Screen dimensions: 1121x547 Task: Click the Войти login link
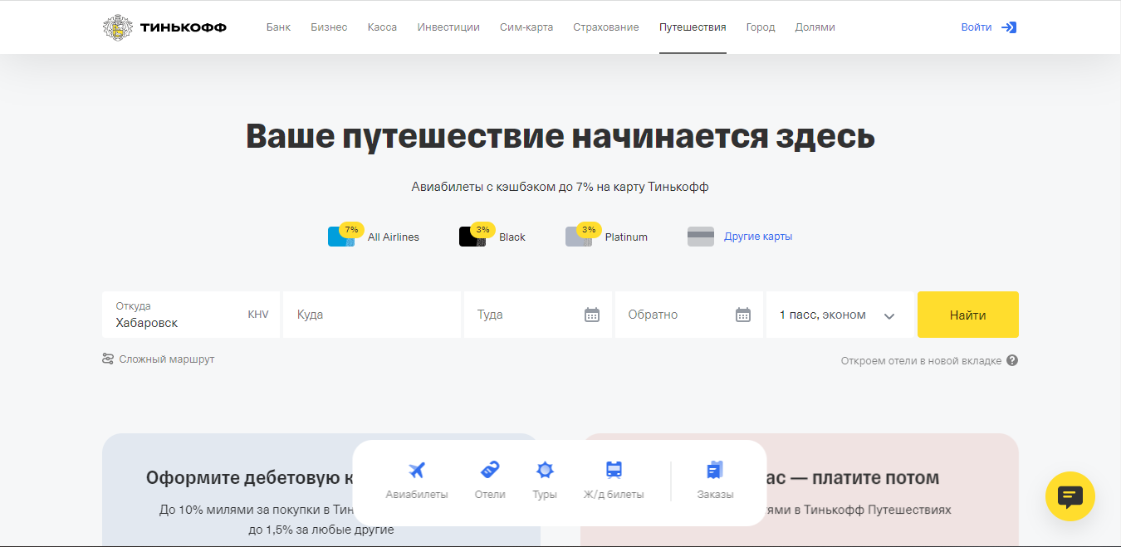coord(977,27)
